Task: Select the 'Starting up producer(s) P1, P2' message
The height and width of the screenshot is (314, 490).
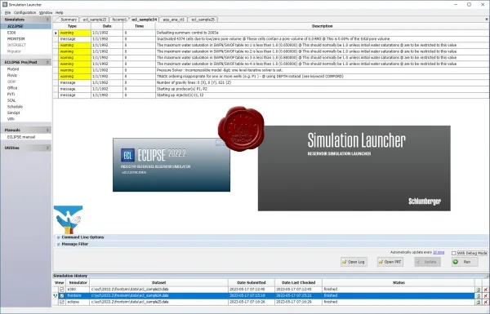Action: (x=270, y=89)
